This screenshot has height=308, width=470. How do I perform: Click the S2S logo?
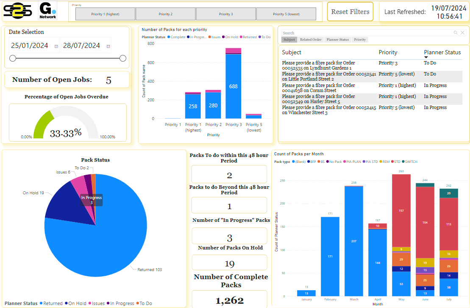18,11
